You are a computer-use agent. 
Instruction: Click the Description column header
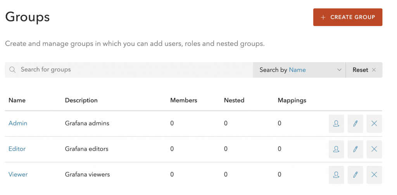point(81,100)
